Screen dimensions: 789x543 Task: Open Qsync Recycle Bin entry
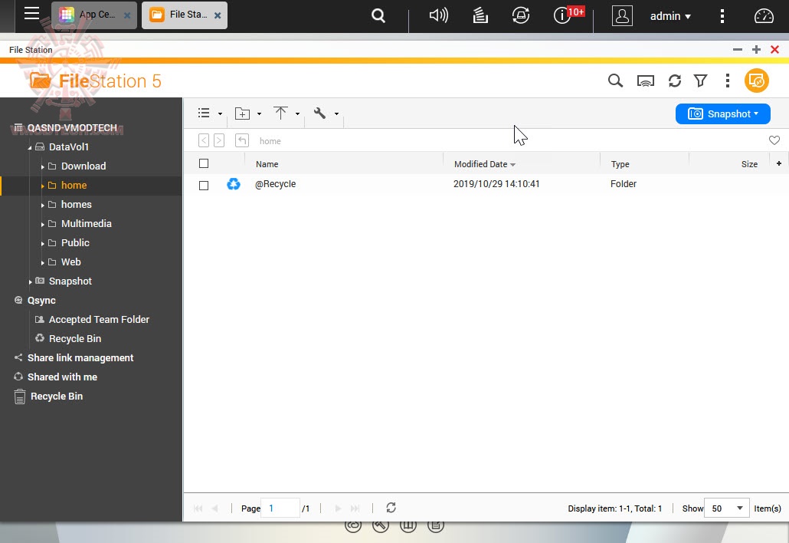(x=74, y=338)
